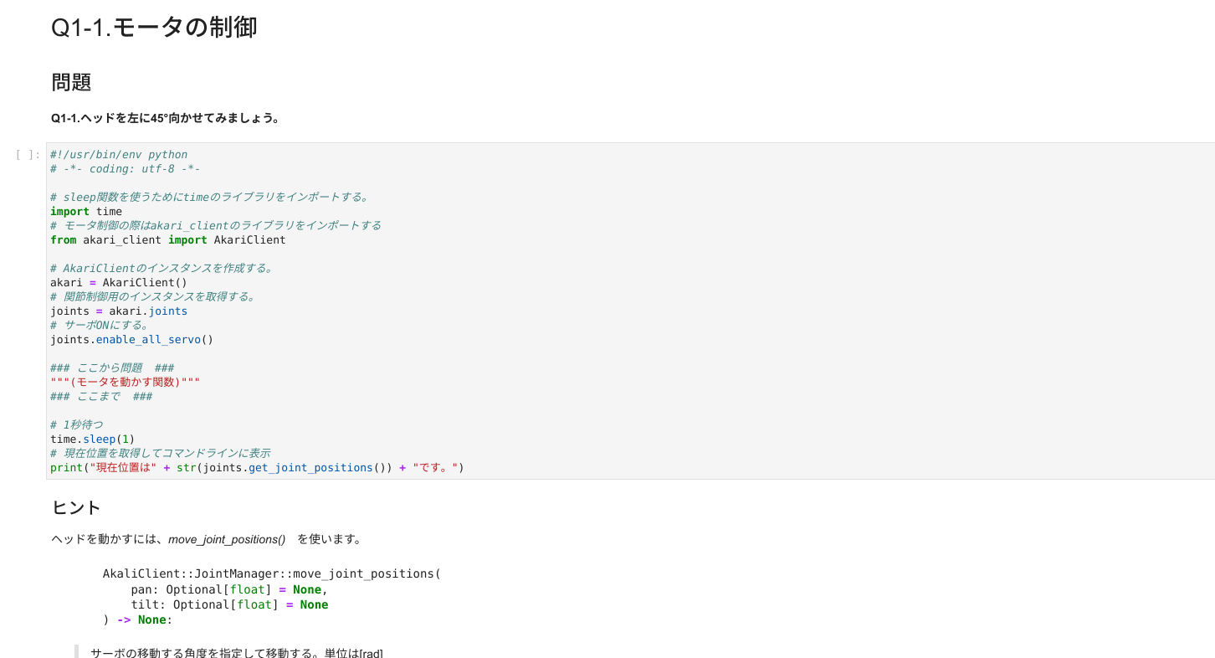Click the 'joints = akari.joints' line
Screen dimensions: 1215x658
[x=118, y=311]
